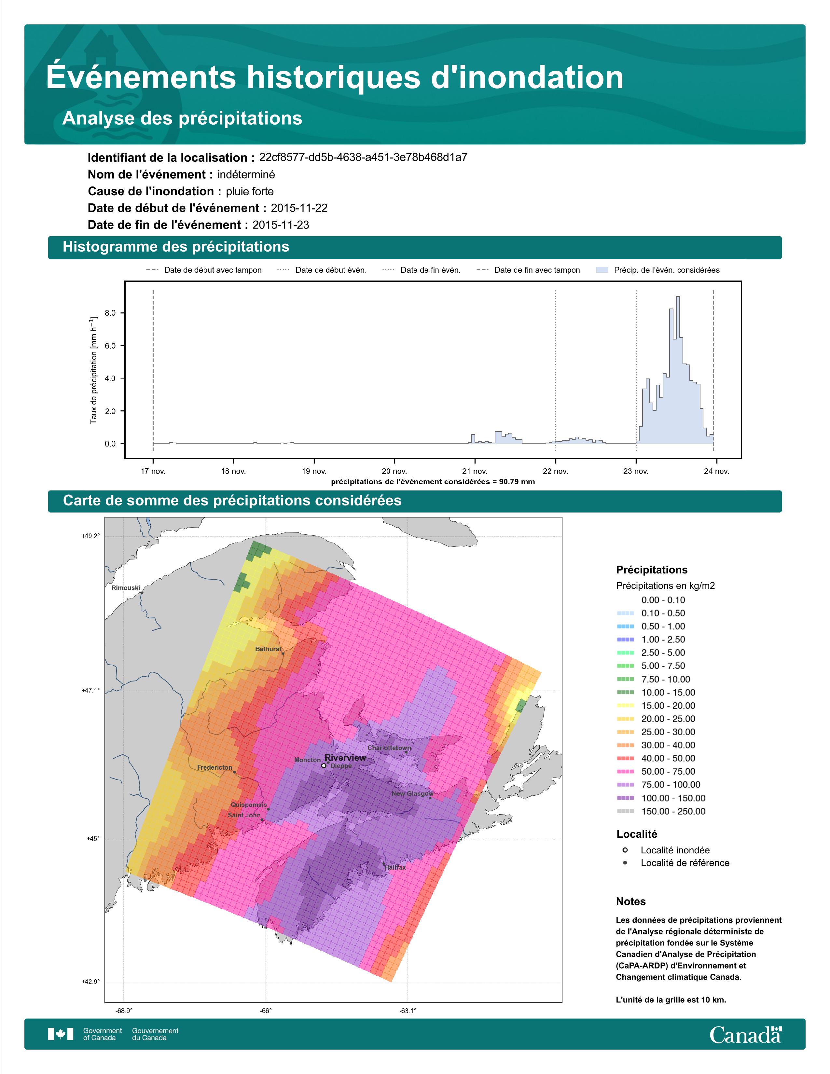Click the 17 nov. axis label
The height and width of the screenshot is (1074, 830).
tap(153, 471)
